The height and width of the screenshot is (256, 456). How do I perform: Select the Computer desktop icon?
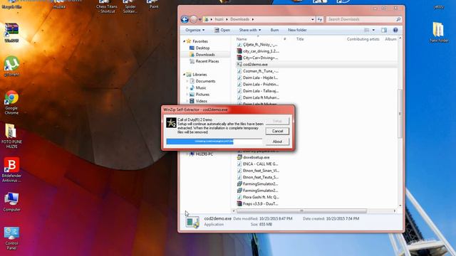point(11,202)
